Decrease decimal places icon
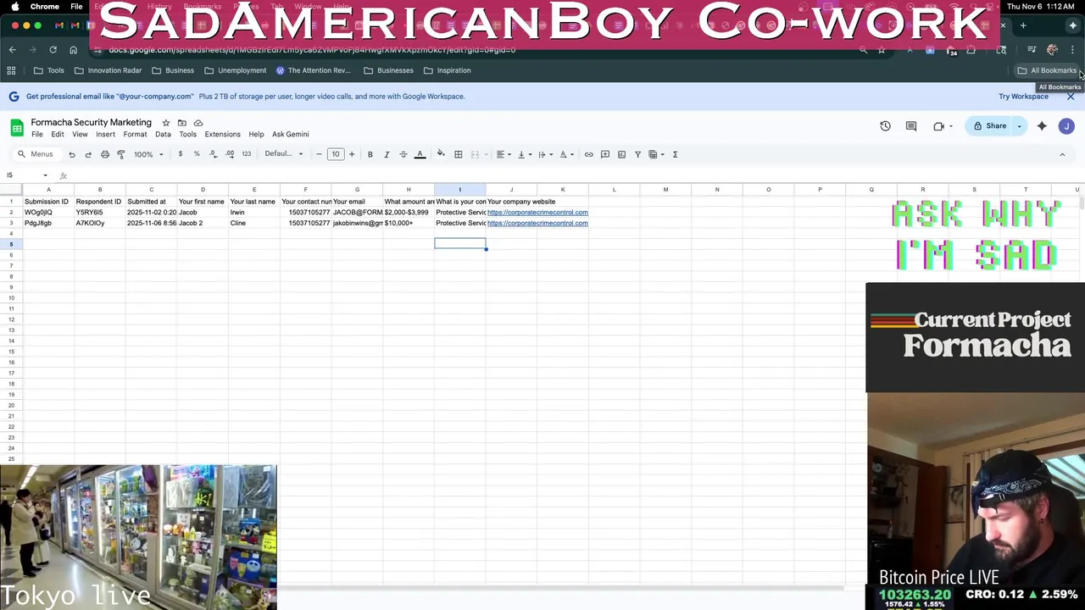This screenshot has height=610, width=1085. (x=214, y=154)
